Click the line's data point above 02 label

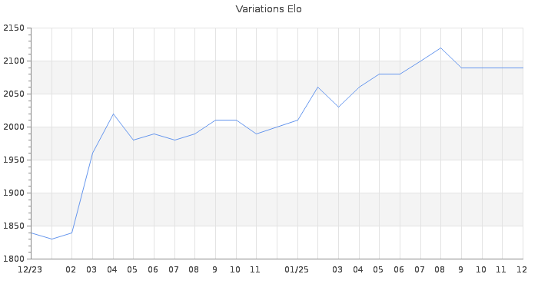71,233
